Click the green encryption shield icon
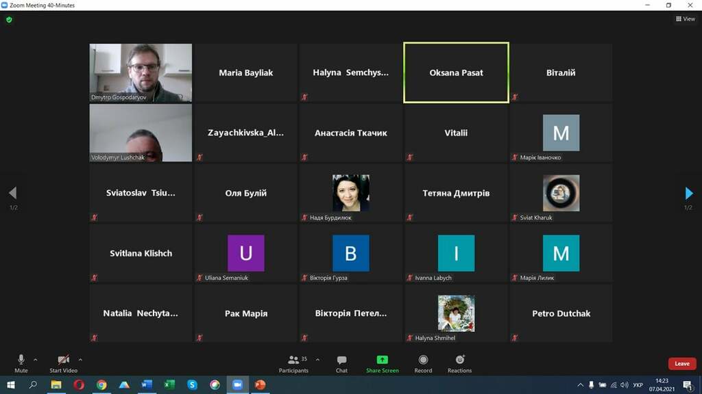The width and height of the screenshot is (702, 394). click(9, 20)
